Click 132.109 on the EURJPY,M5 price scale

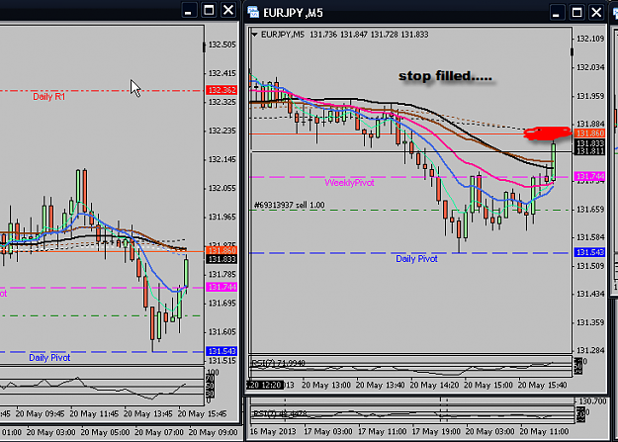590,39
